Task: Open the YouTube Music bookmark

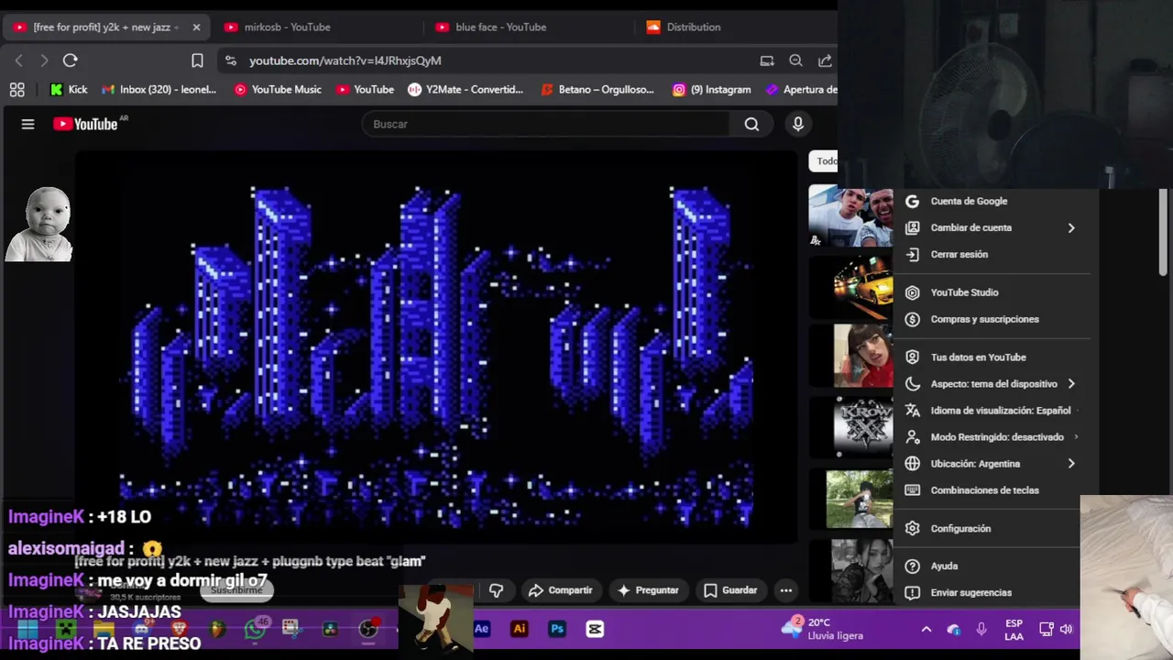Action: click(x=278, y=89)
